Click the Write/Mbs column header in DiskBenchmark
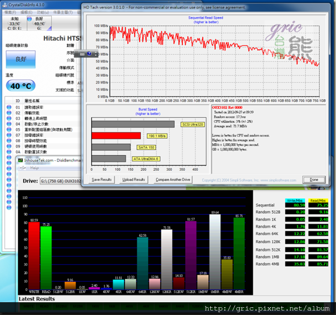This screenshot has width=336, height=315. coord(295,200)
